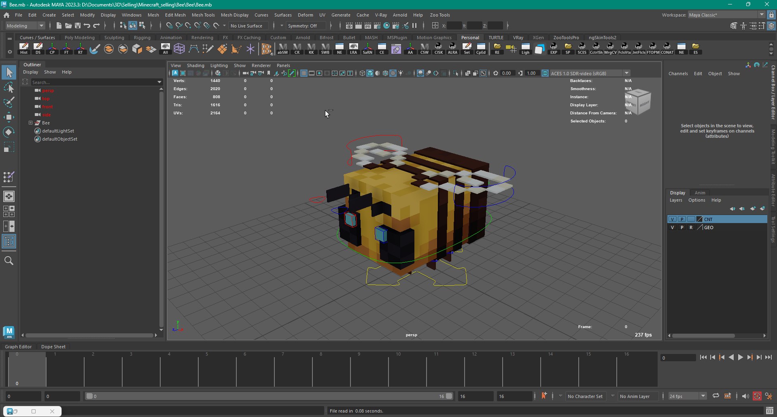Toggle visibility V of GEO layer
Screen dimensions: 777x417
pyautogui.click(x=672, y=227)
